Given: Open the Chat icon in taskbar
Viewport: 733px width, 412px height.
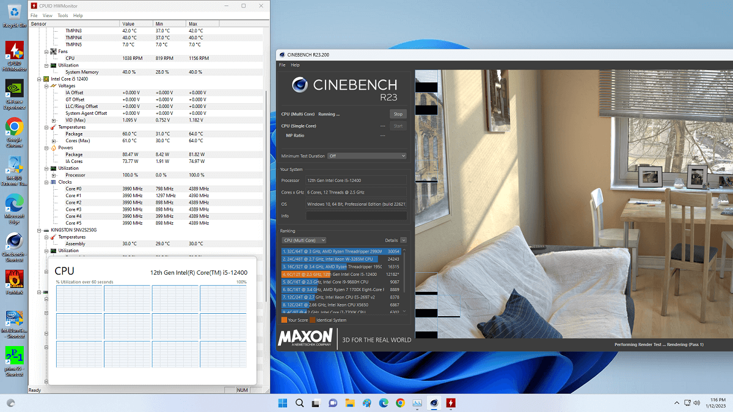Looking at the screenshot, I should (333, 403).
